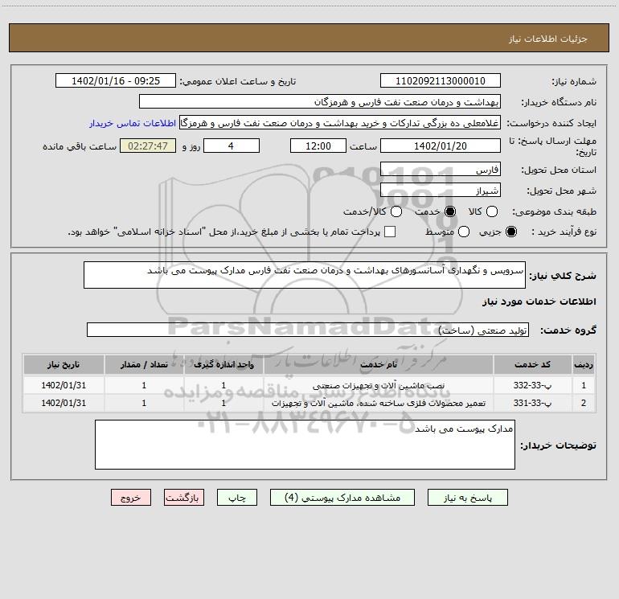Click the date 1402/01/31 in row 2
Screen dimensions: 619x599
click(x=64, y=403)
